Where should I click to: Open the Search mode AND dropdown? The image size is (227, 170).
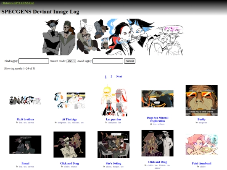(71, 61)
